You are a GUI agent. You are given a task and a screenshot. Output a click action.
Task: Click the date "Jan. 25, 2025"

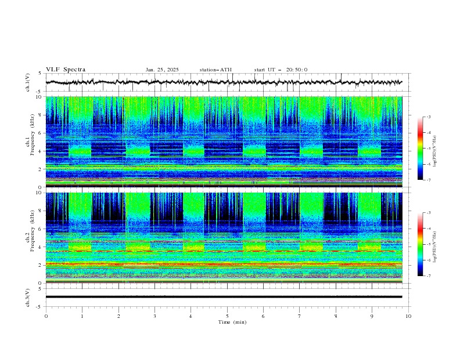[x=162, y=70]
